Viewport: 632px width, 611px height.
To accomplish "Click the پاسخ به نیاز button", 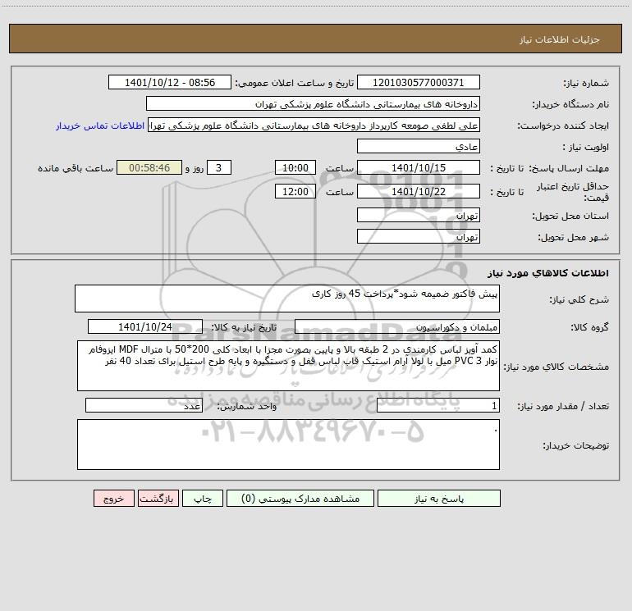I will click(x=438, y=499).
